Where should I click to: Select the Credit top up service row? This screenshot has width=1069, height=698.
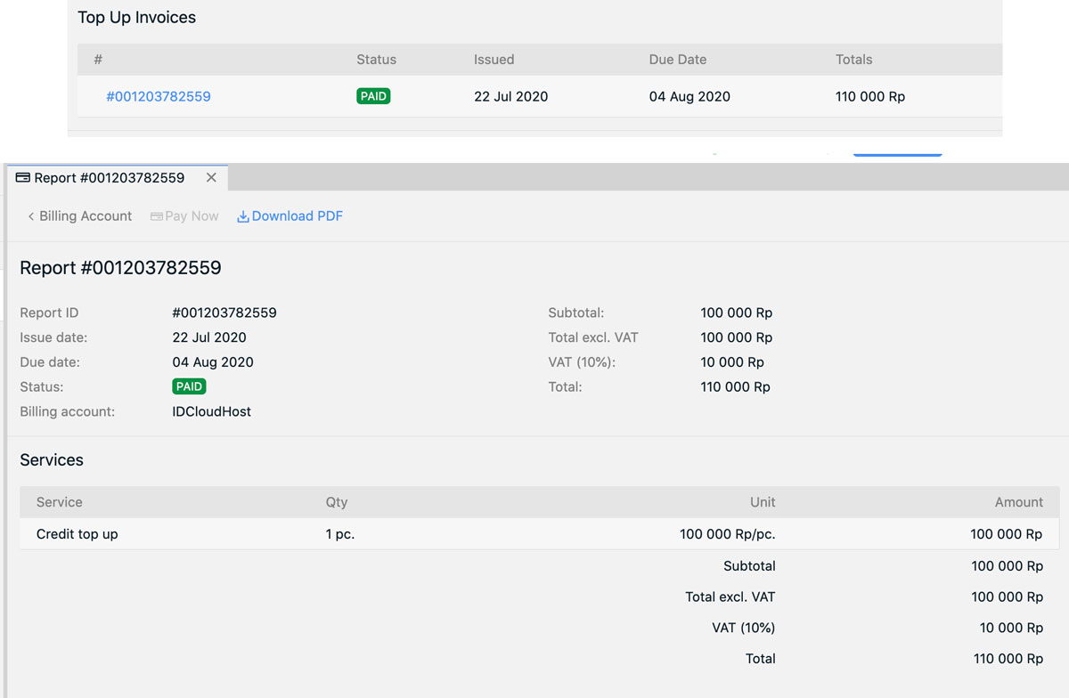coord(78,534)
